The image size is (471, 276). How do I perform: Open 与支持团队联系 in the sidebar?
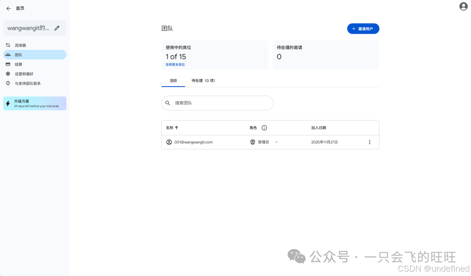[35, 83]
